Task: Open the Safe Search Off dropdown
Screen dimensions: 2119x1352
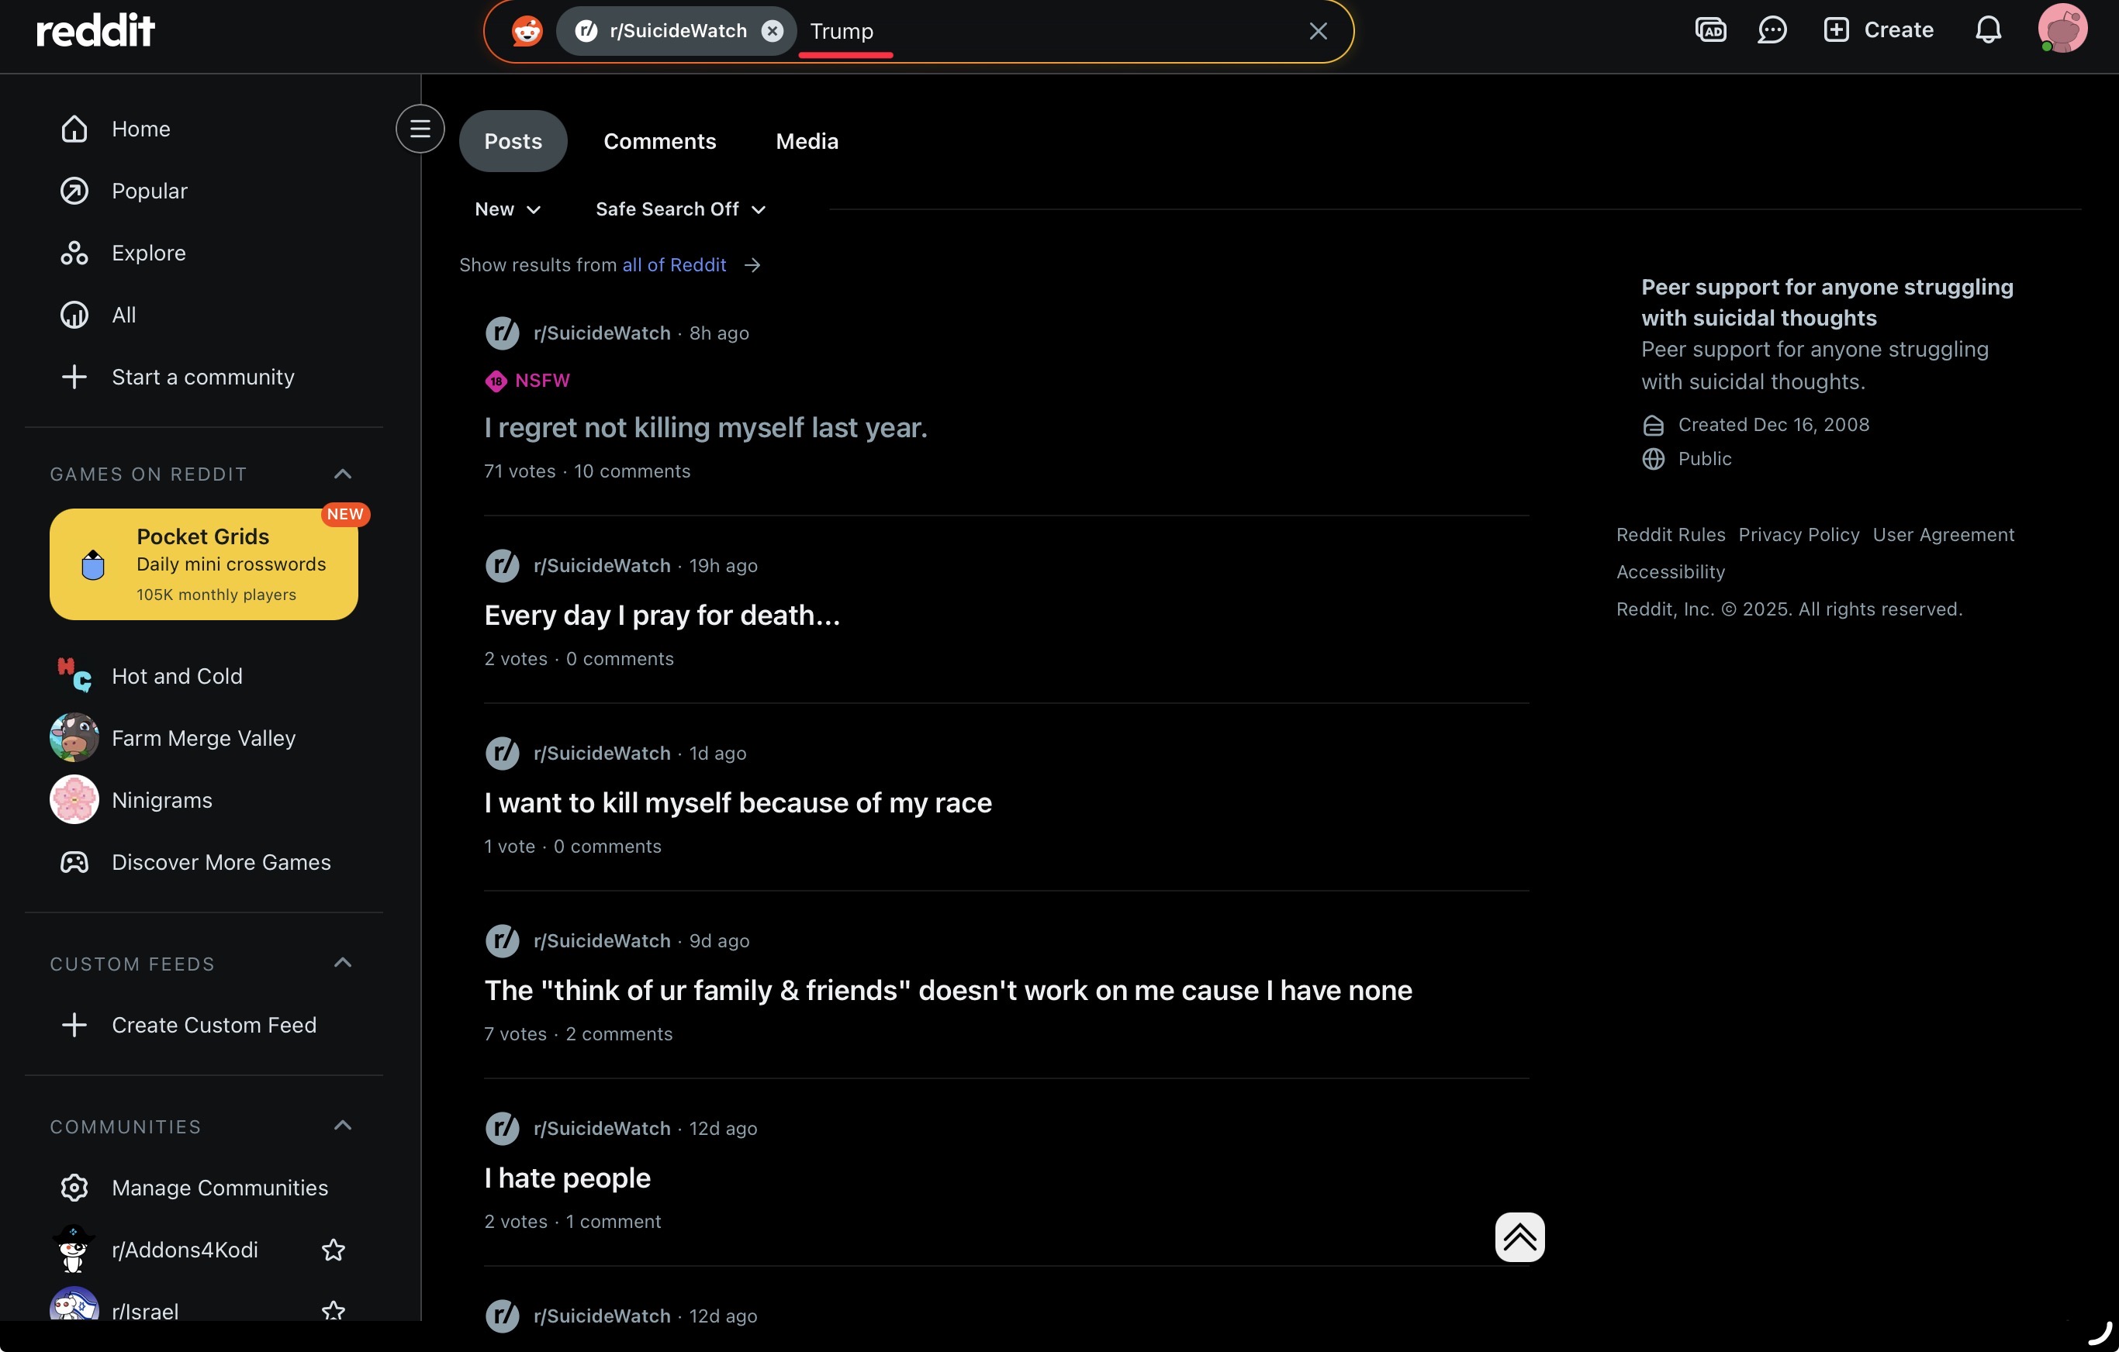Action: click(680, 209)
